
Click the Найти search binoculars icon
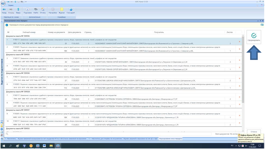[36, 10]
